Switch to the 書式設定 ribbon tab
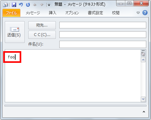Image resolution: width=151 pixels, height=120 pixels. point(95,13)
